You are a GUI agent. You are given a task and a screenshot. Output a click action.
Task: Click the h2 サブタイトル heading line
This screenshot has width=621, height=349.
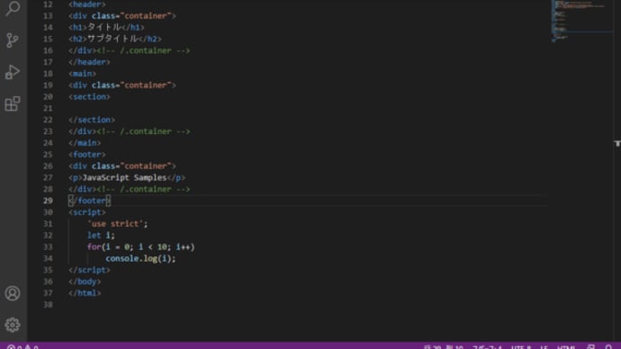coord(115,39)
